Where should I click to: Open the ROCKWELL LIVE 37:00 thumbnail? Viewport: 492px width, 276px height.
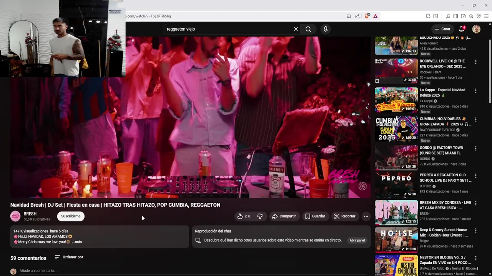tap(396, 71)
